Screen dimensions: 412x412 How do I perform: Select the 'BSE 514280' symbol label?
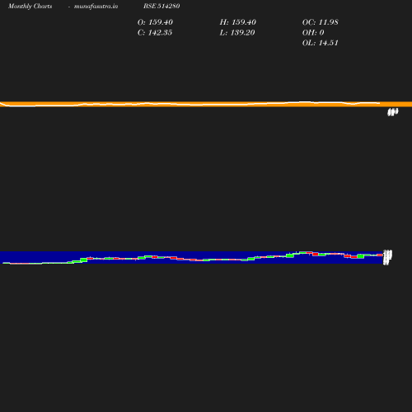click(162, 6)
